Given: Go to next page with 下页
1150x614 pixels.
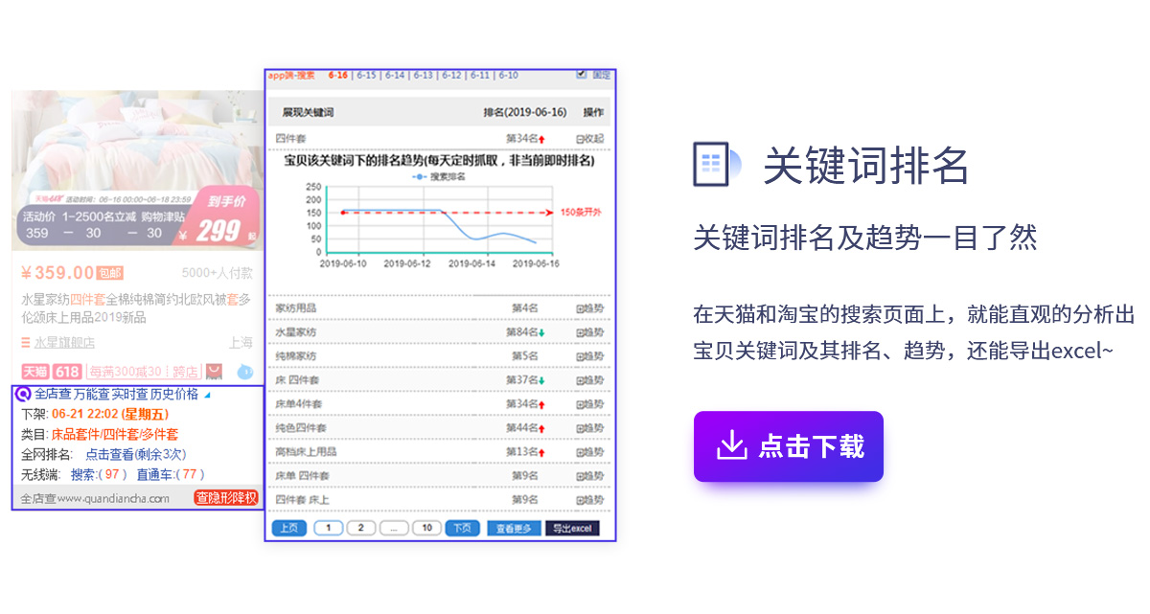Looking at the screenshot, I should 462,528.
